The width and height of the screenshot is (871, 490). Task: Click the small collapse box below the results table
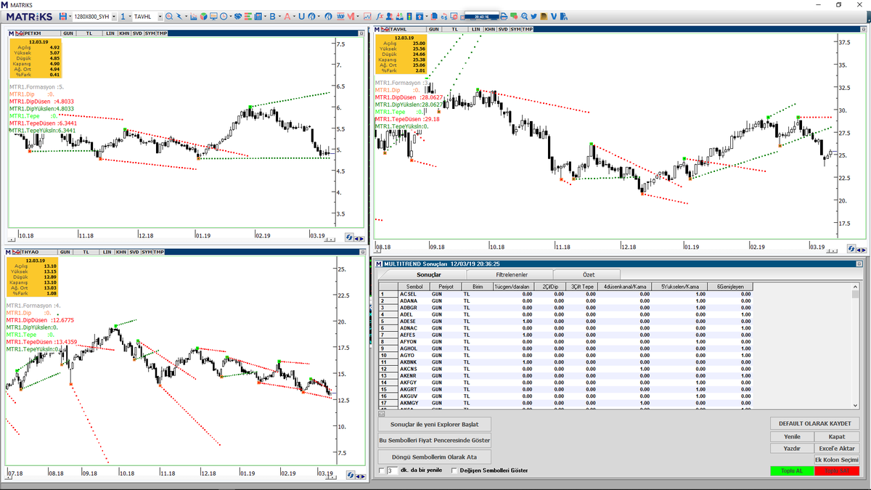pos(382,414)
